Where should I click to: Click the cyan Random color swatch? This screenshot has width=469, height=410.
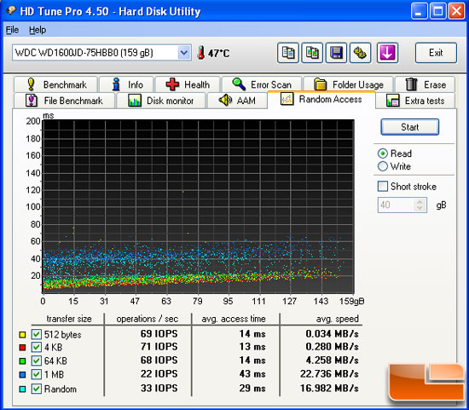[22, 389]
